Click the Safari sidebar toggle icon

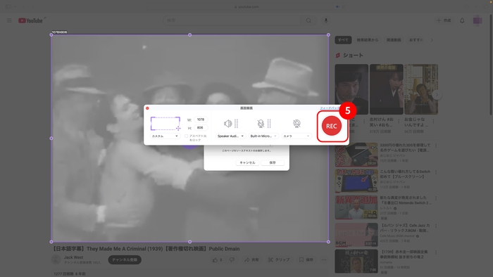(8, 6)
